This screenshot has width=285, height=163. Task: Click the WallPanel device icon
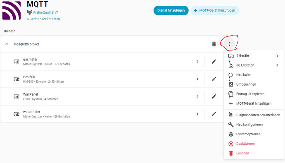(x=17, y=96)
